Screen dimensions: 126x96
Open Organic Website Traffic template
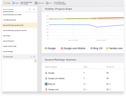click(20, 46)
